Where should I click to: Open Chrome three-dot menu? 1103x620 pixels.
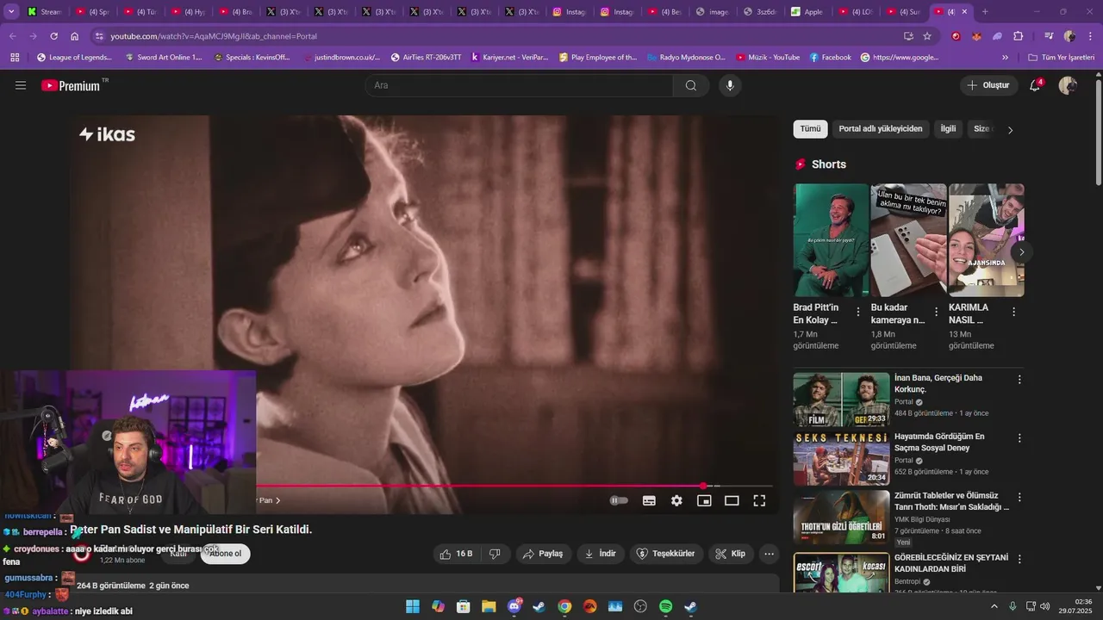pos(1090,36)
